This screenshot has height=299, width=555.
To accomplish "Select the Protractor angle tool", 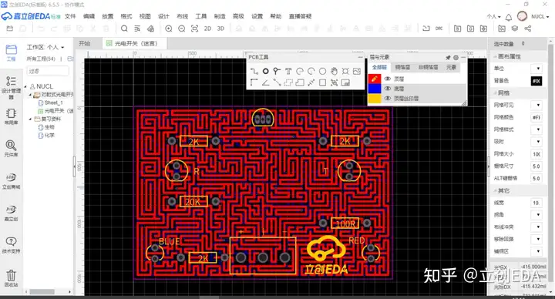I will point(265,82).
